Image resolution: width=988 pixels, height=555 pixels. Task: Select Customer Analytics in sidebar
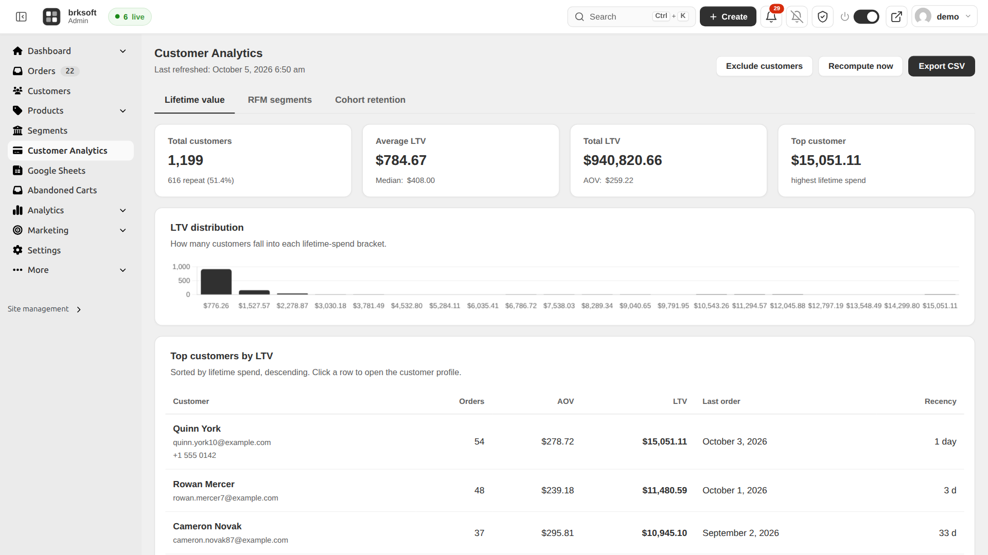(x=71, y=151)
